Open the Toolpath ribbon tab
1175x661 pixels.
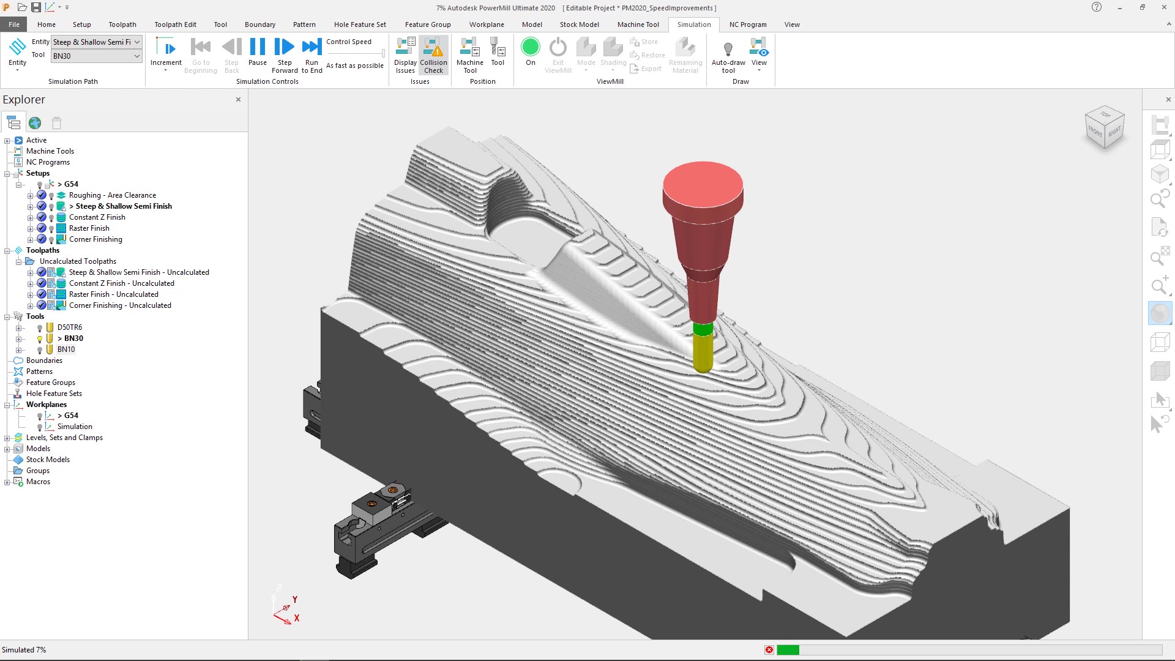(122, 24)
